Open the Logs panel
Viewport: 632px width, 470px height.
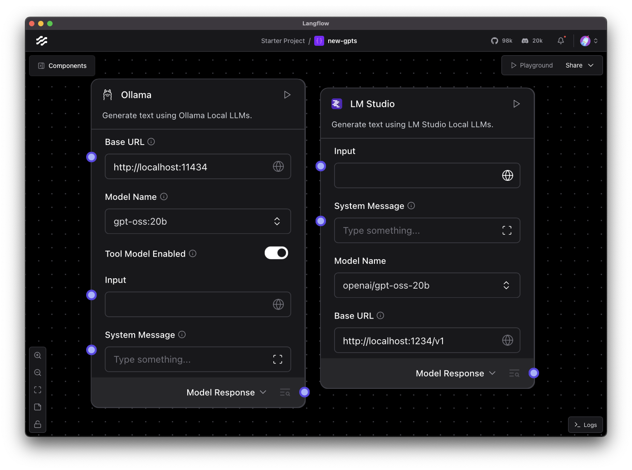click(x=585, y=425)
